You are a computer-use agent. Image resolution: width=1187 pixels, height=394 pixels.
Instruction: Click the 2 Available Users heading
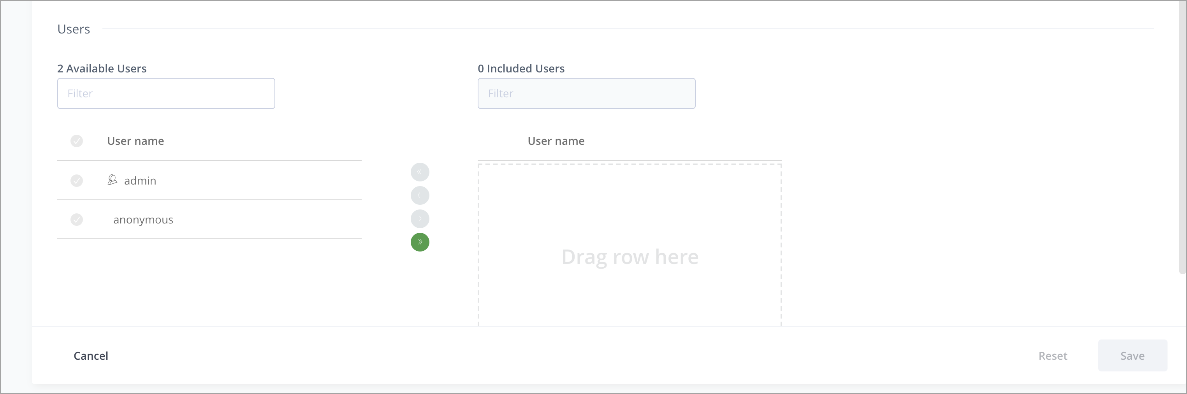[102, 68]
